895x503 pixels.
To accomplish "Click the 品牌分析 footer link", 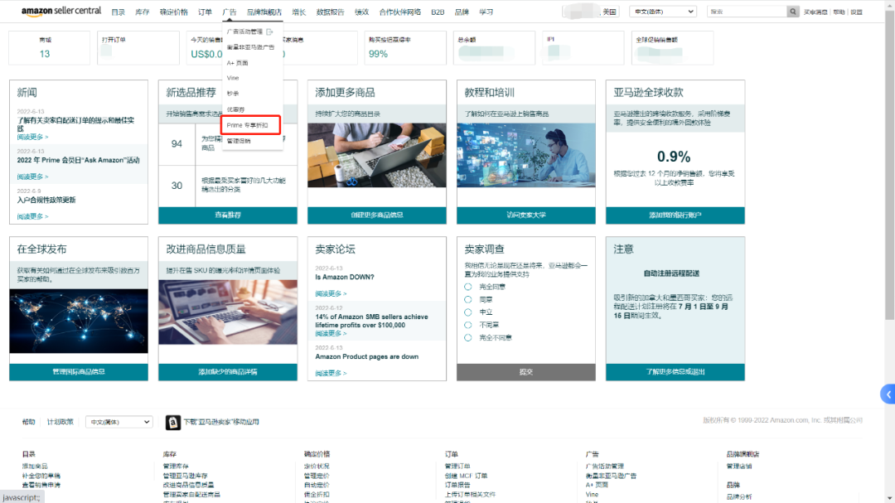I will click(x=739, y=496).
